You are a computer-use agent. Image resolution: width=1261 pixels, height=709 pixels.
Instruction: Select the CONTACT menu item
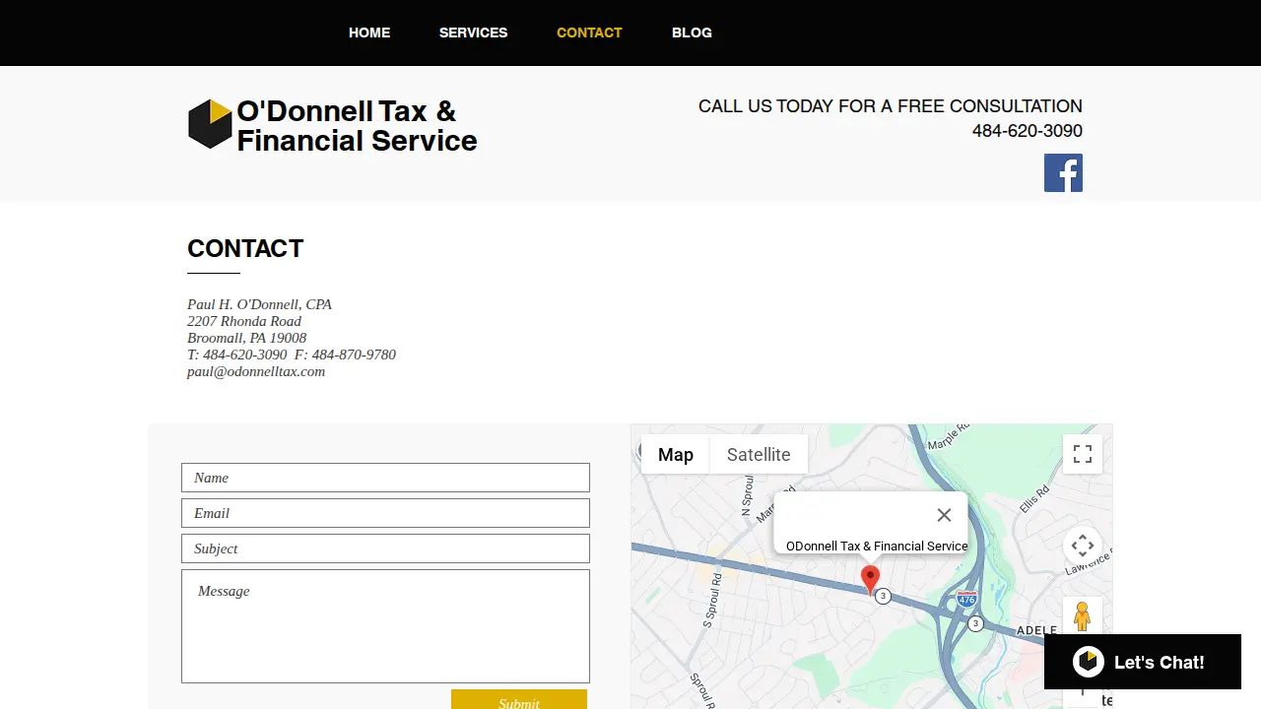(x=589, y=32)
